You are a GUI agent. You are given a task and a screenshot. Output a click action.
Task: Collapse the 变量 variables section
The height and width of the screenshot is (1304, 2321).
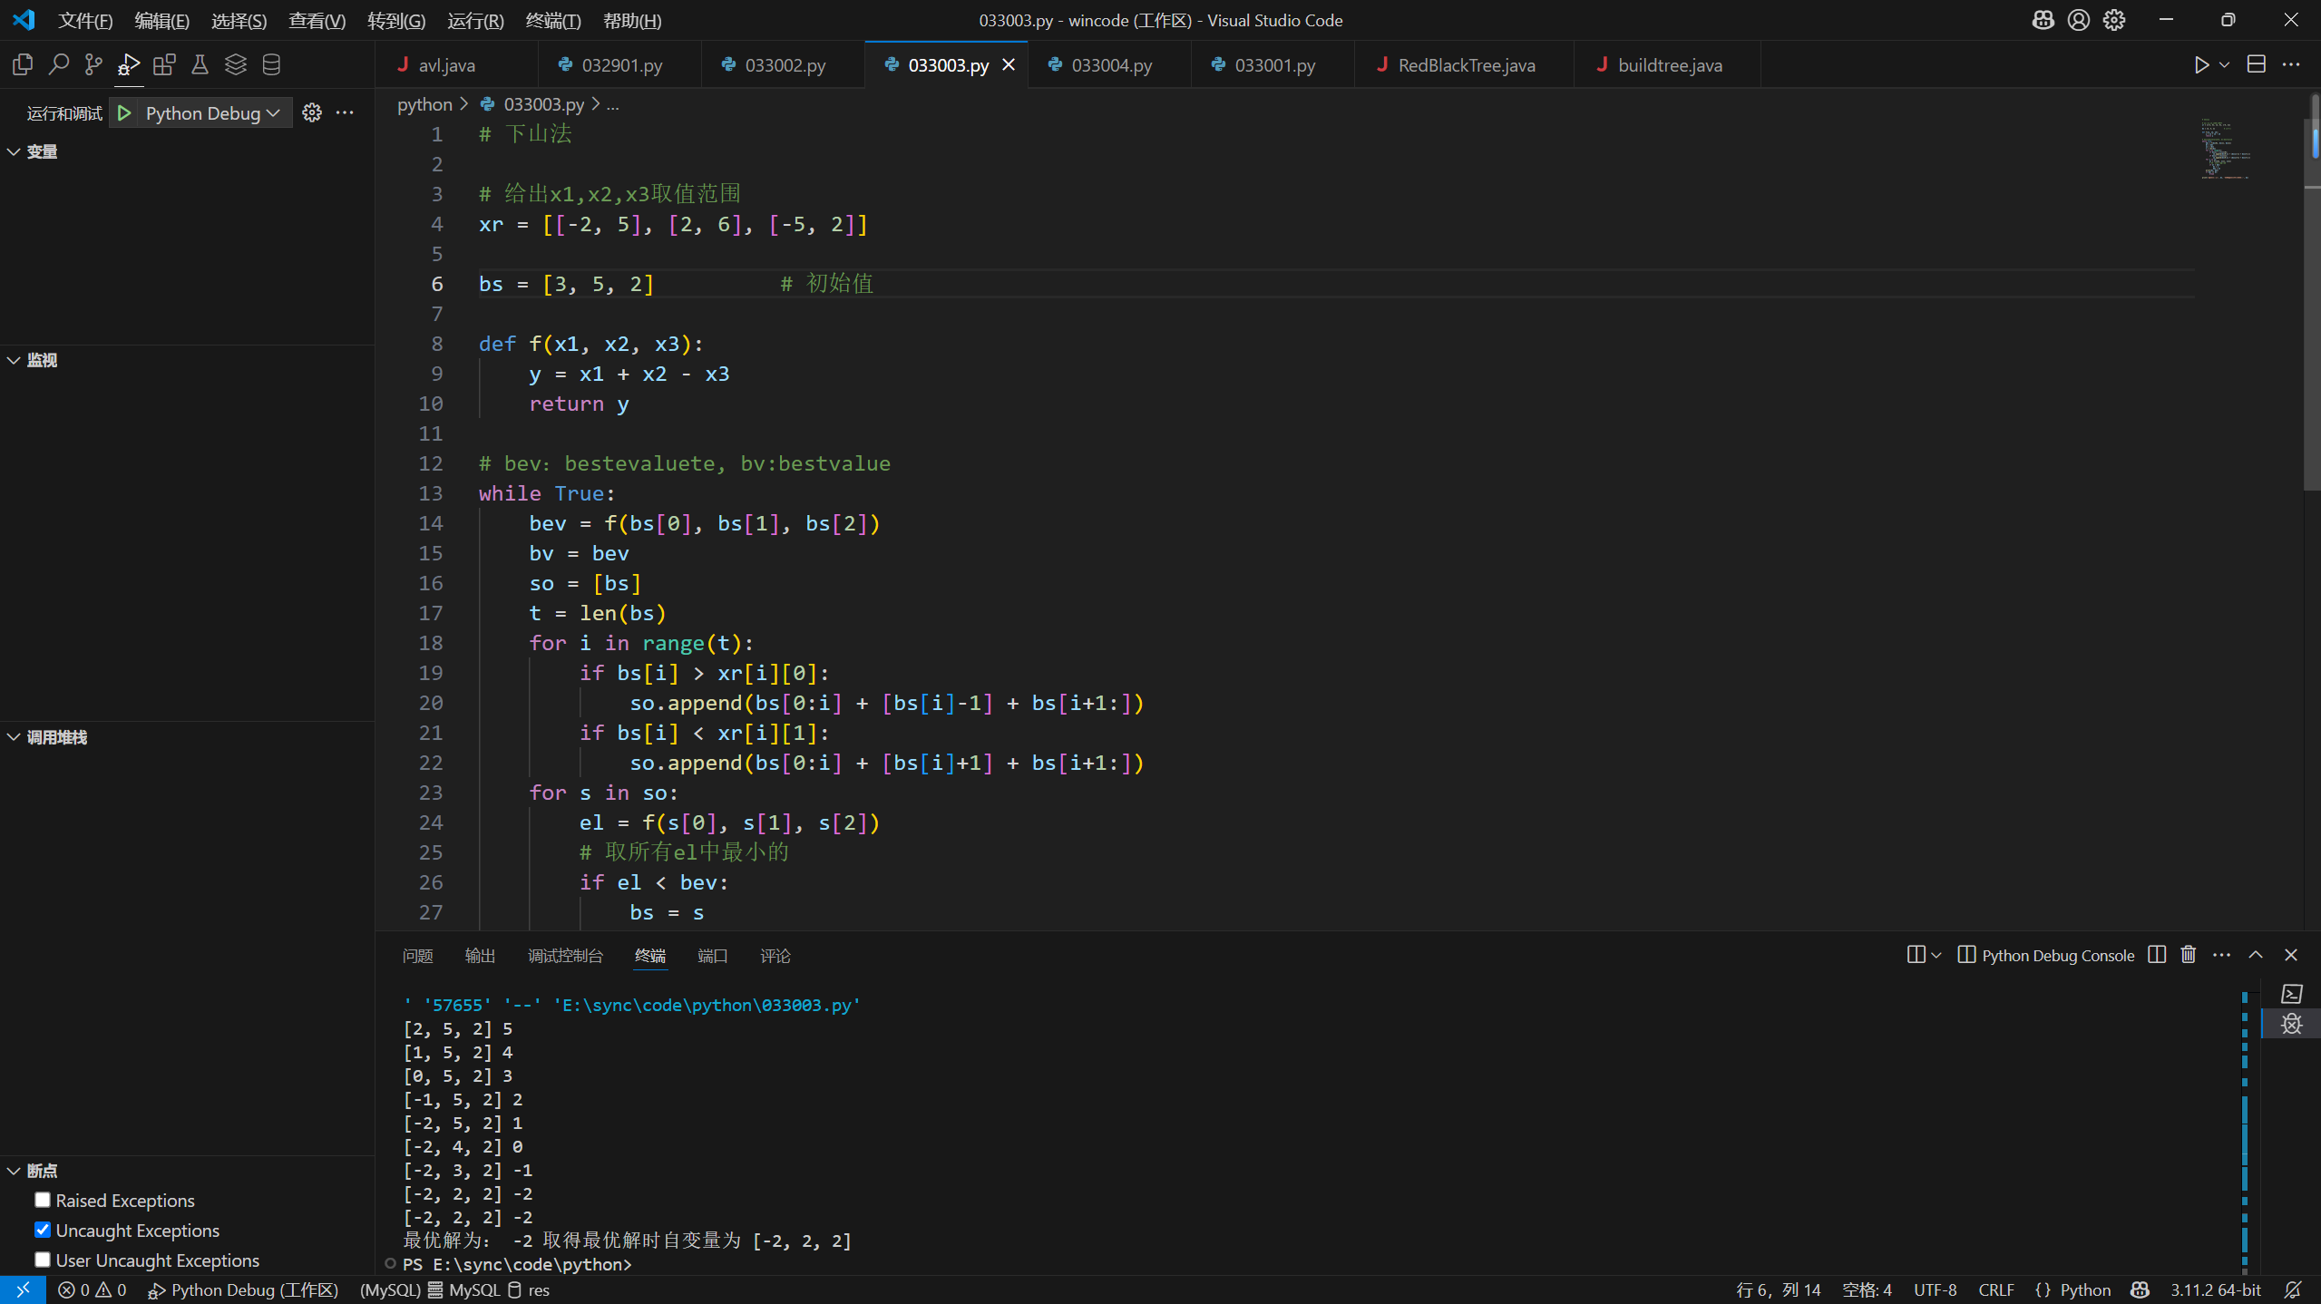(42, 151)
